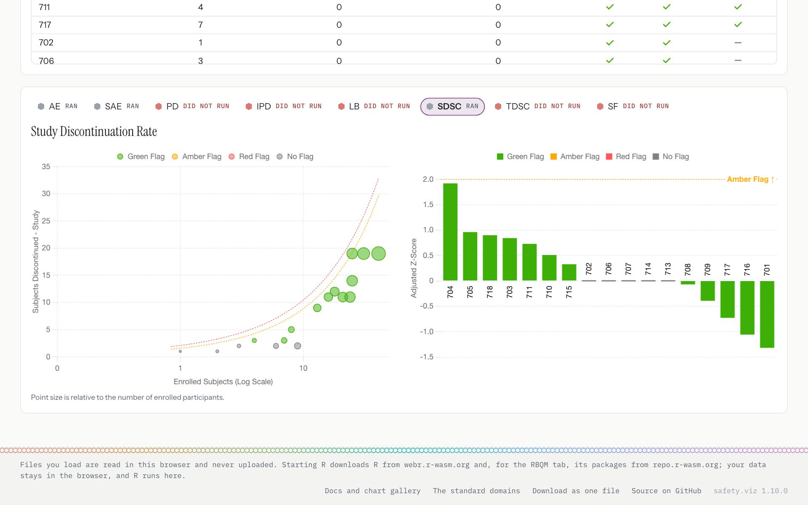The height and width of the screenshot is (505, 808).
Task: Toggle Green Flag in bar chart legend
Action: pyautogui.click(x=520, y=157)
